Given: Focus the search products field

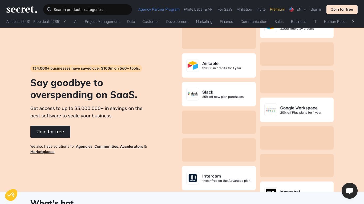Looking at the screenshot, I should tap(87, 10).
